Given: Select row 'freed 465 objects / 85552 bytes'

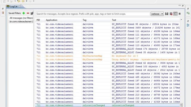Looking at the screenshot, I should click(x=107, y=77).
